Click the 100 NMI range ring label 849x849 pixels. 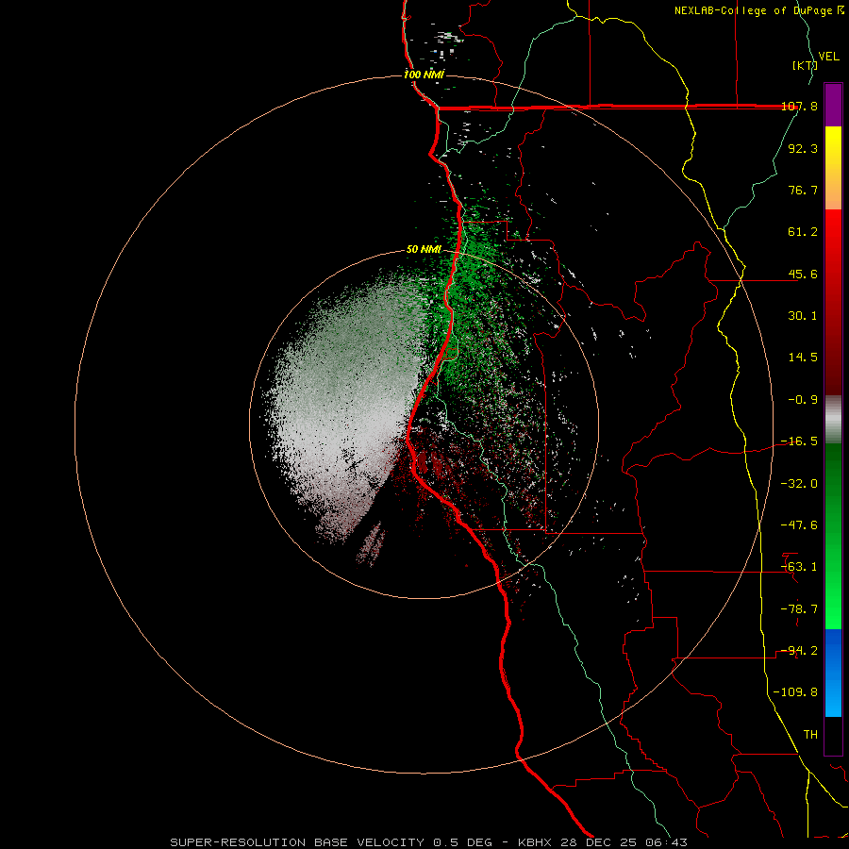(x=424, y=75)
